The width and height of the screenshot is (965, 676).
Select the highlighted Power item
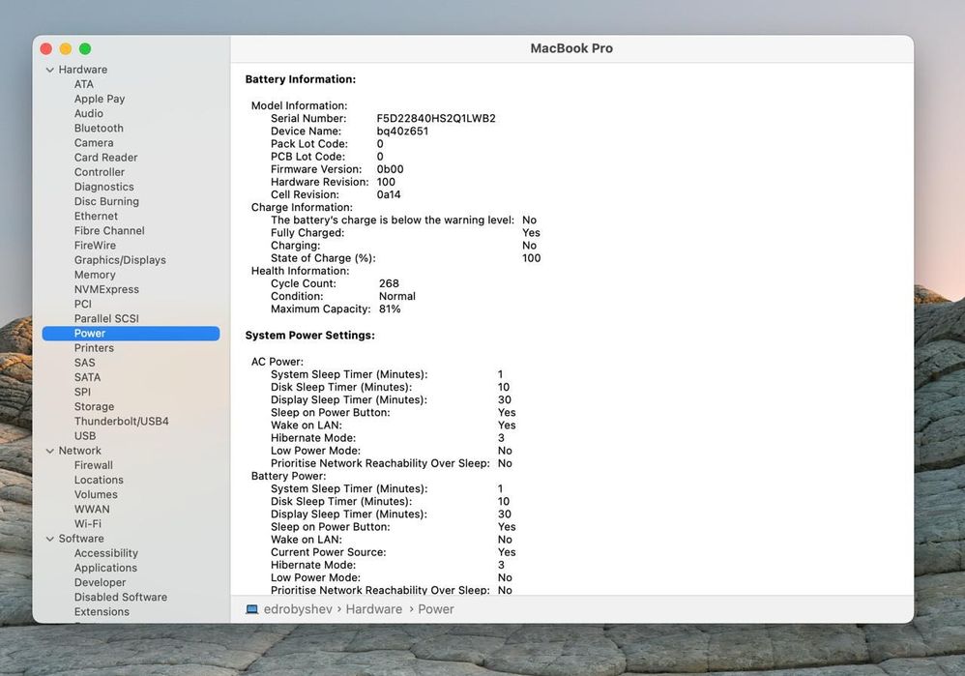click(131, 334)
